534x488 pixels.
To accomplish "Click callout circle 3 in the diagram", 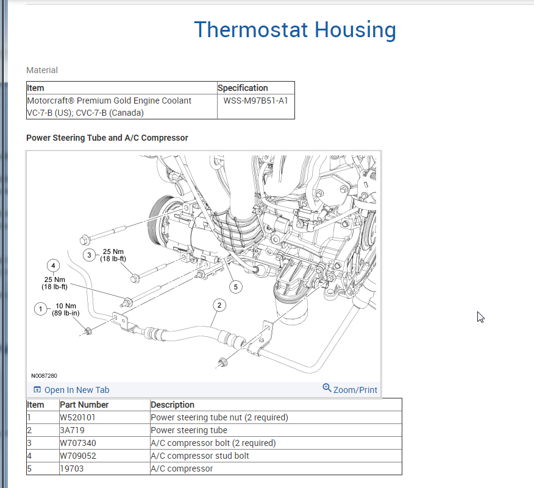I will [x=89, y=255].
